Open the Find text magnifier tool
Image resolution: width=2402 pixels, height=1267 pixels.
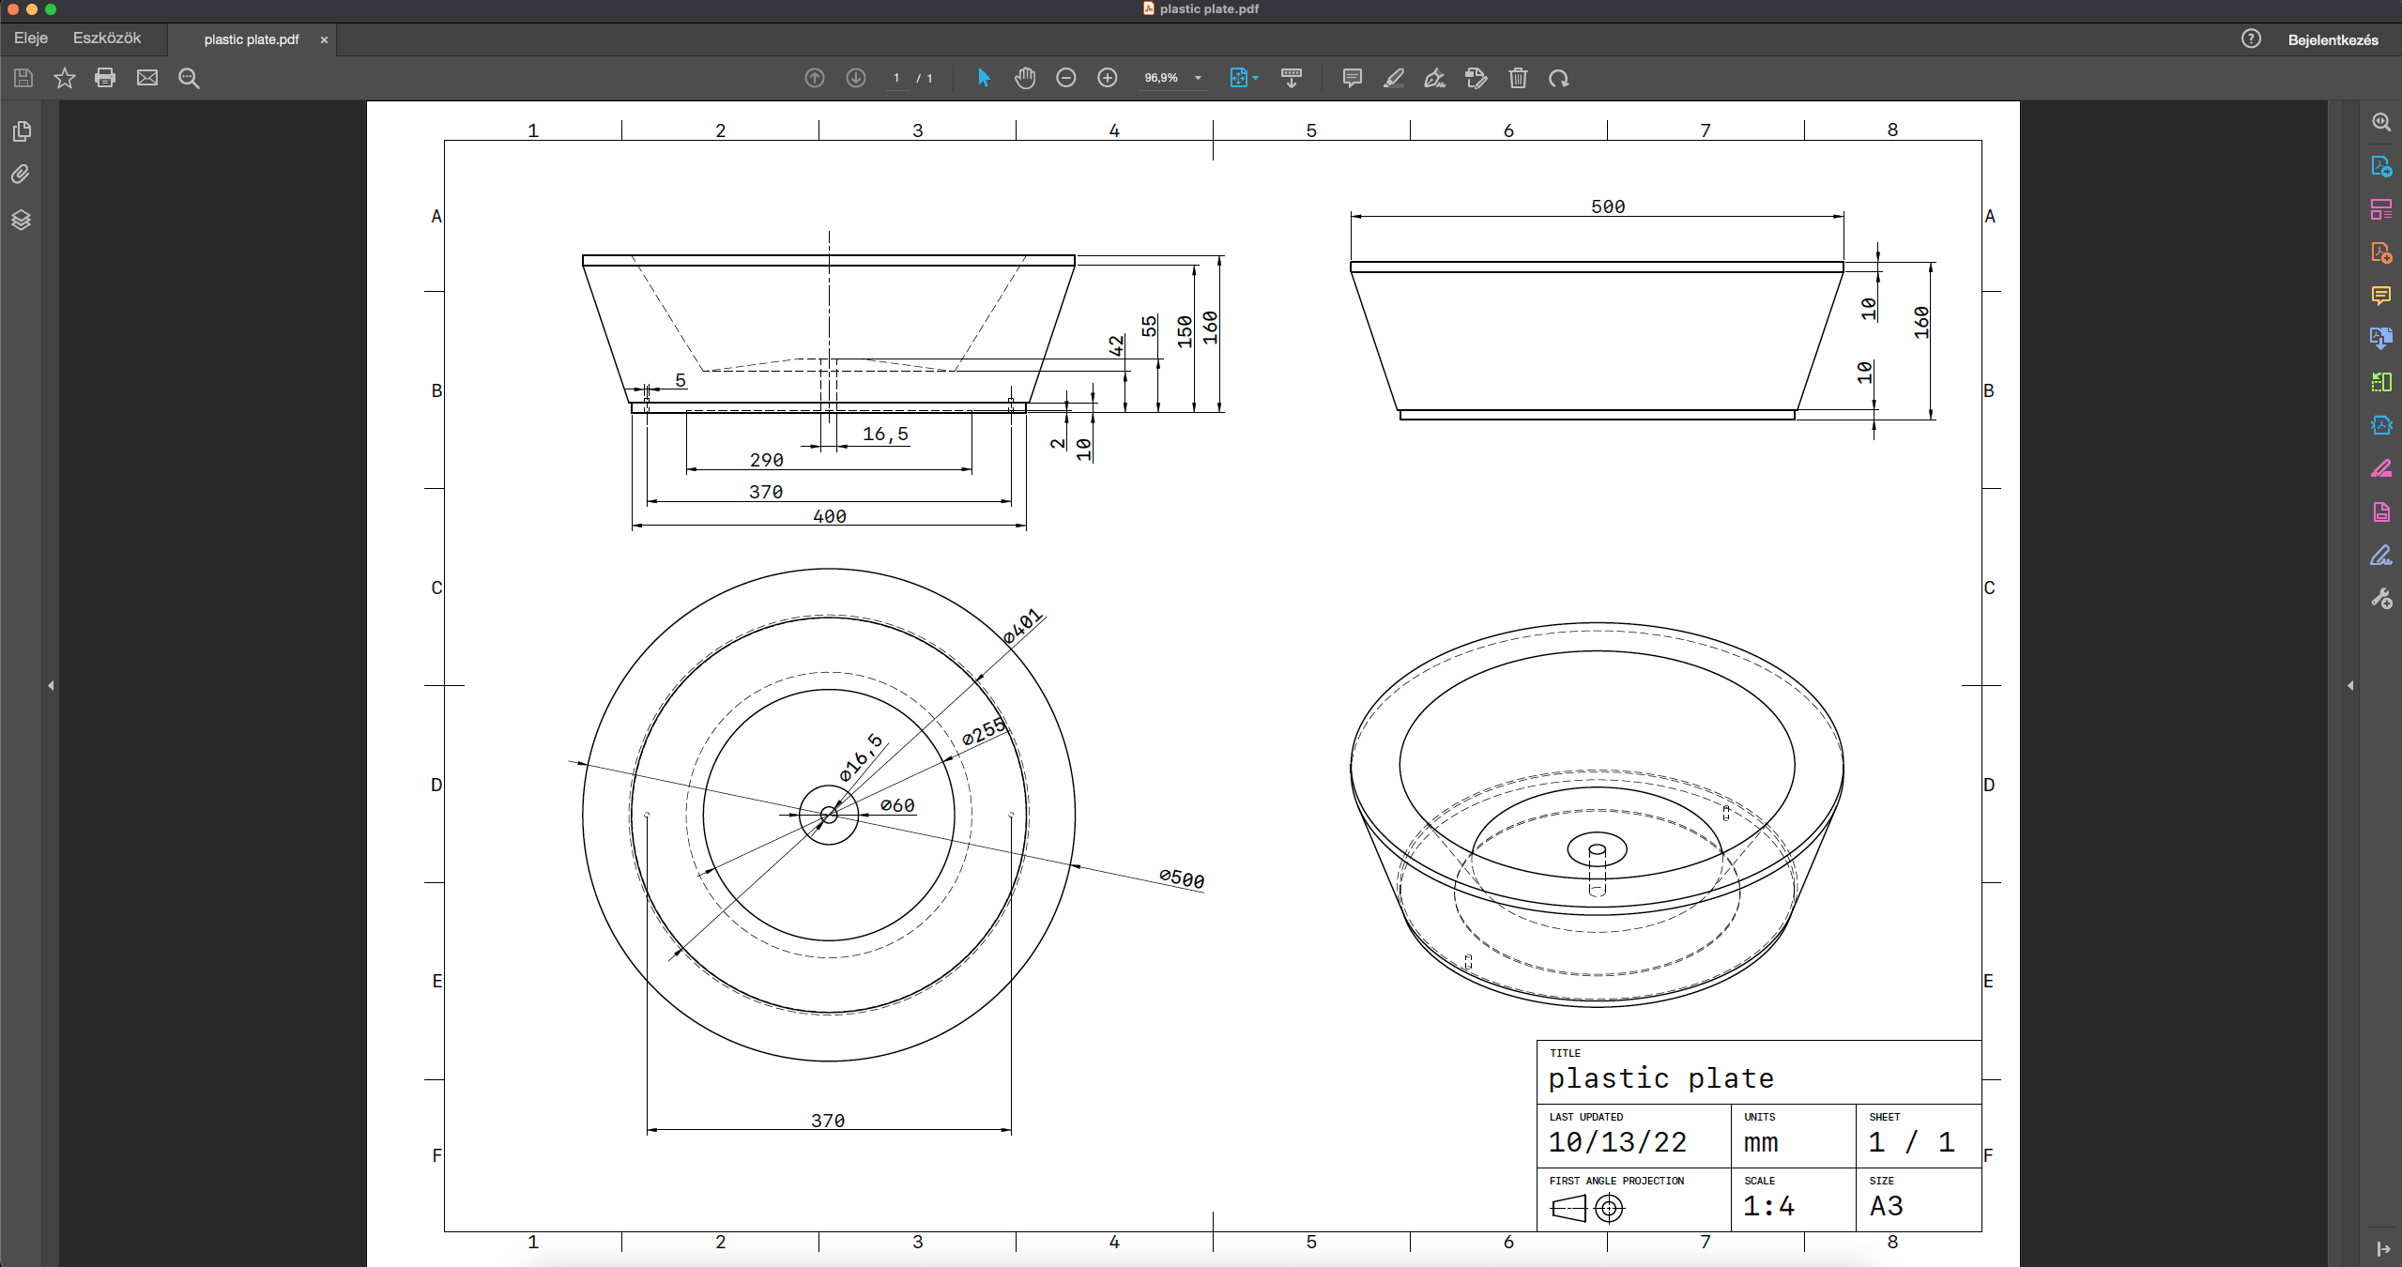tap(189, 78)
